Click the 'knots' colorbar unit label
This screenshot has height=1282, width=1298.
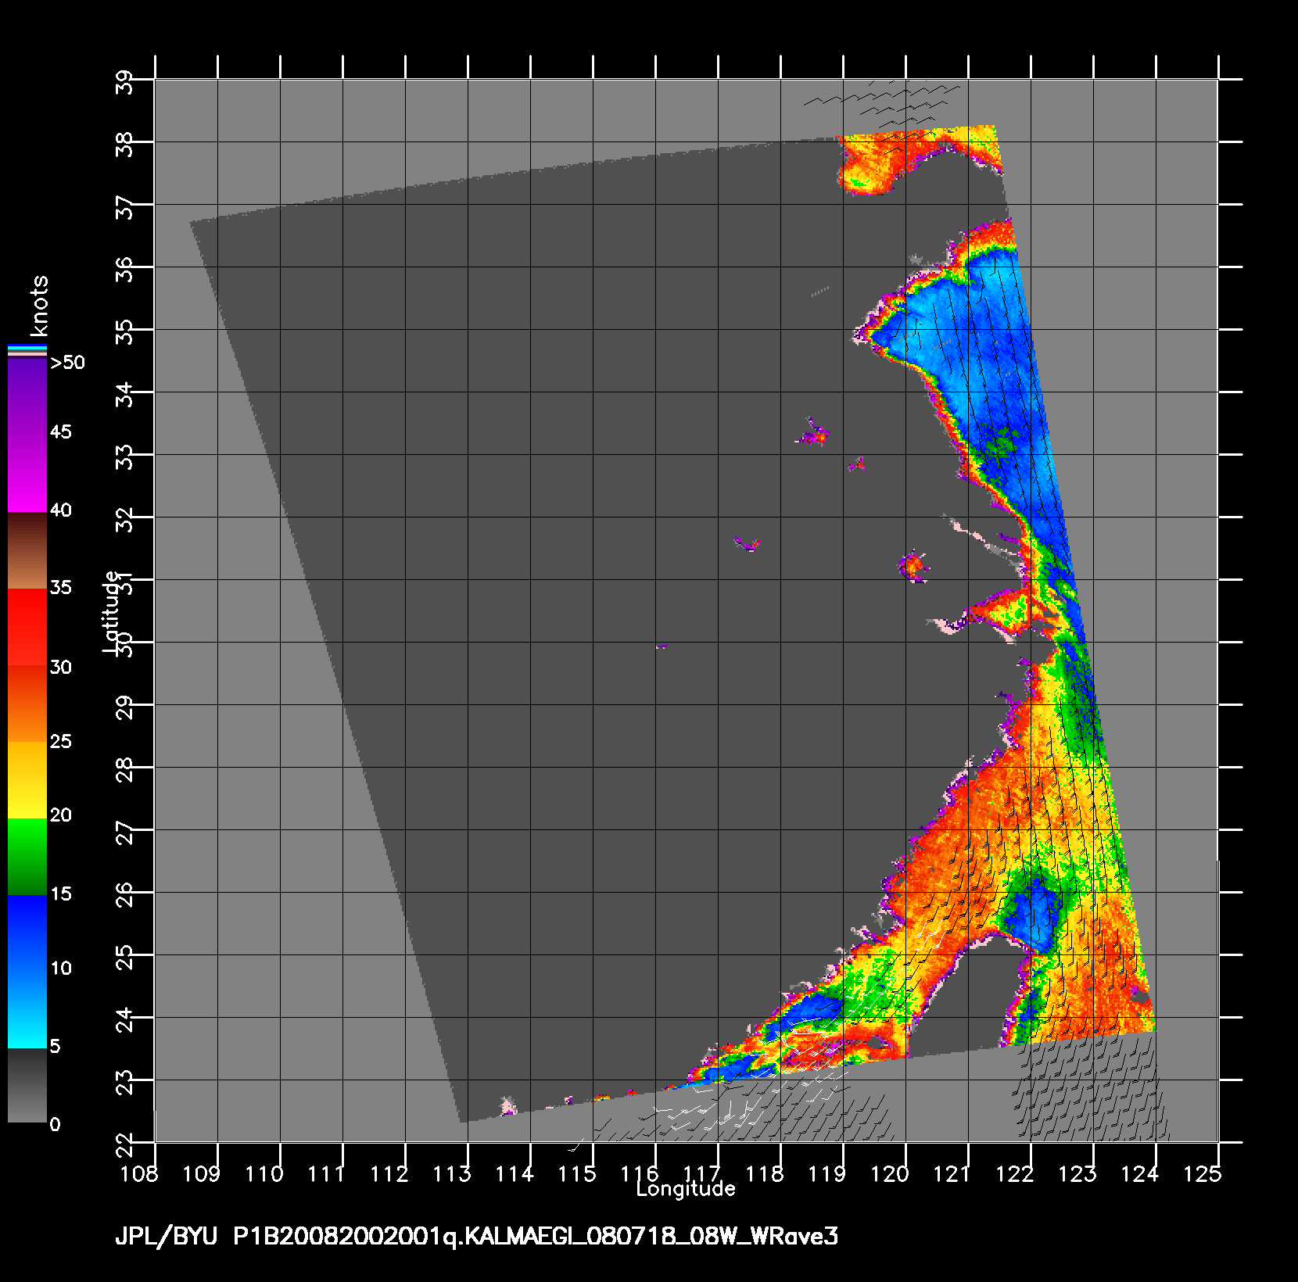(39, 306)
